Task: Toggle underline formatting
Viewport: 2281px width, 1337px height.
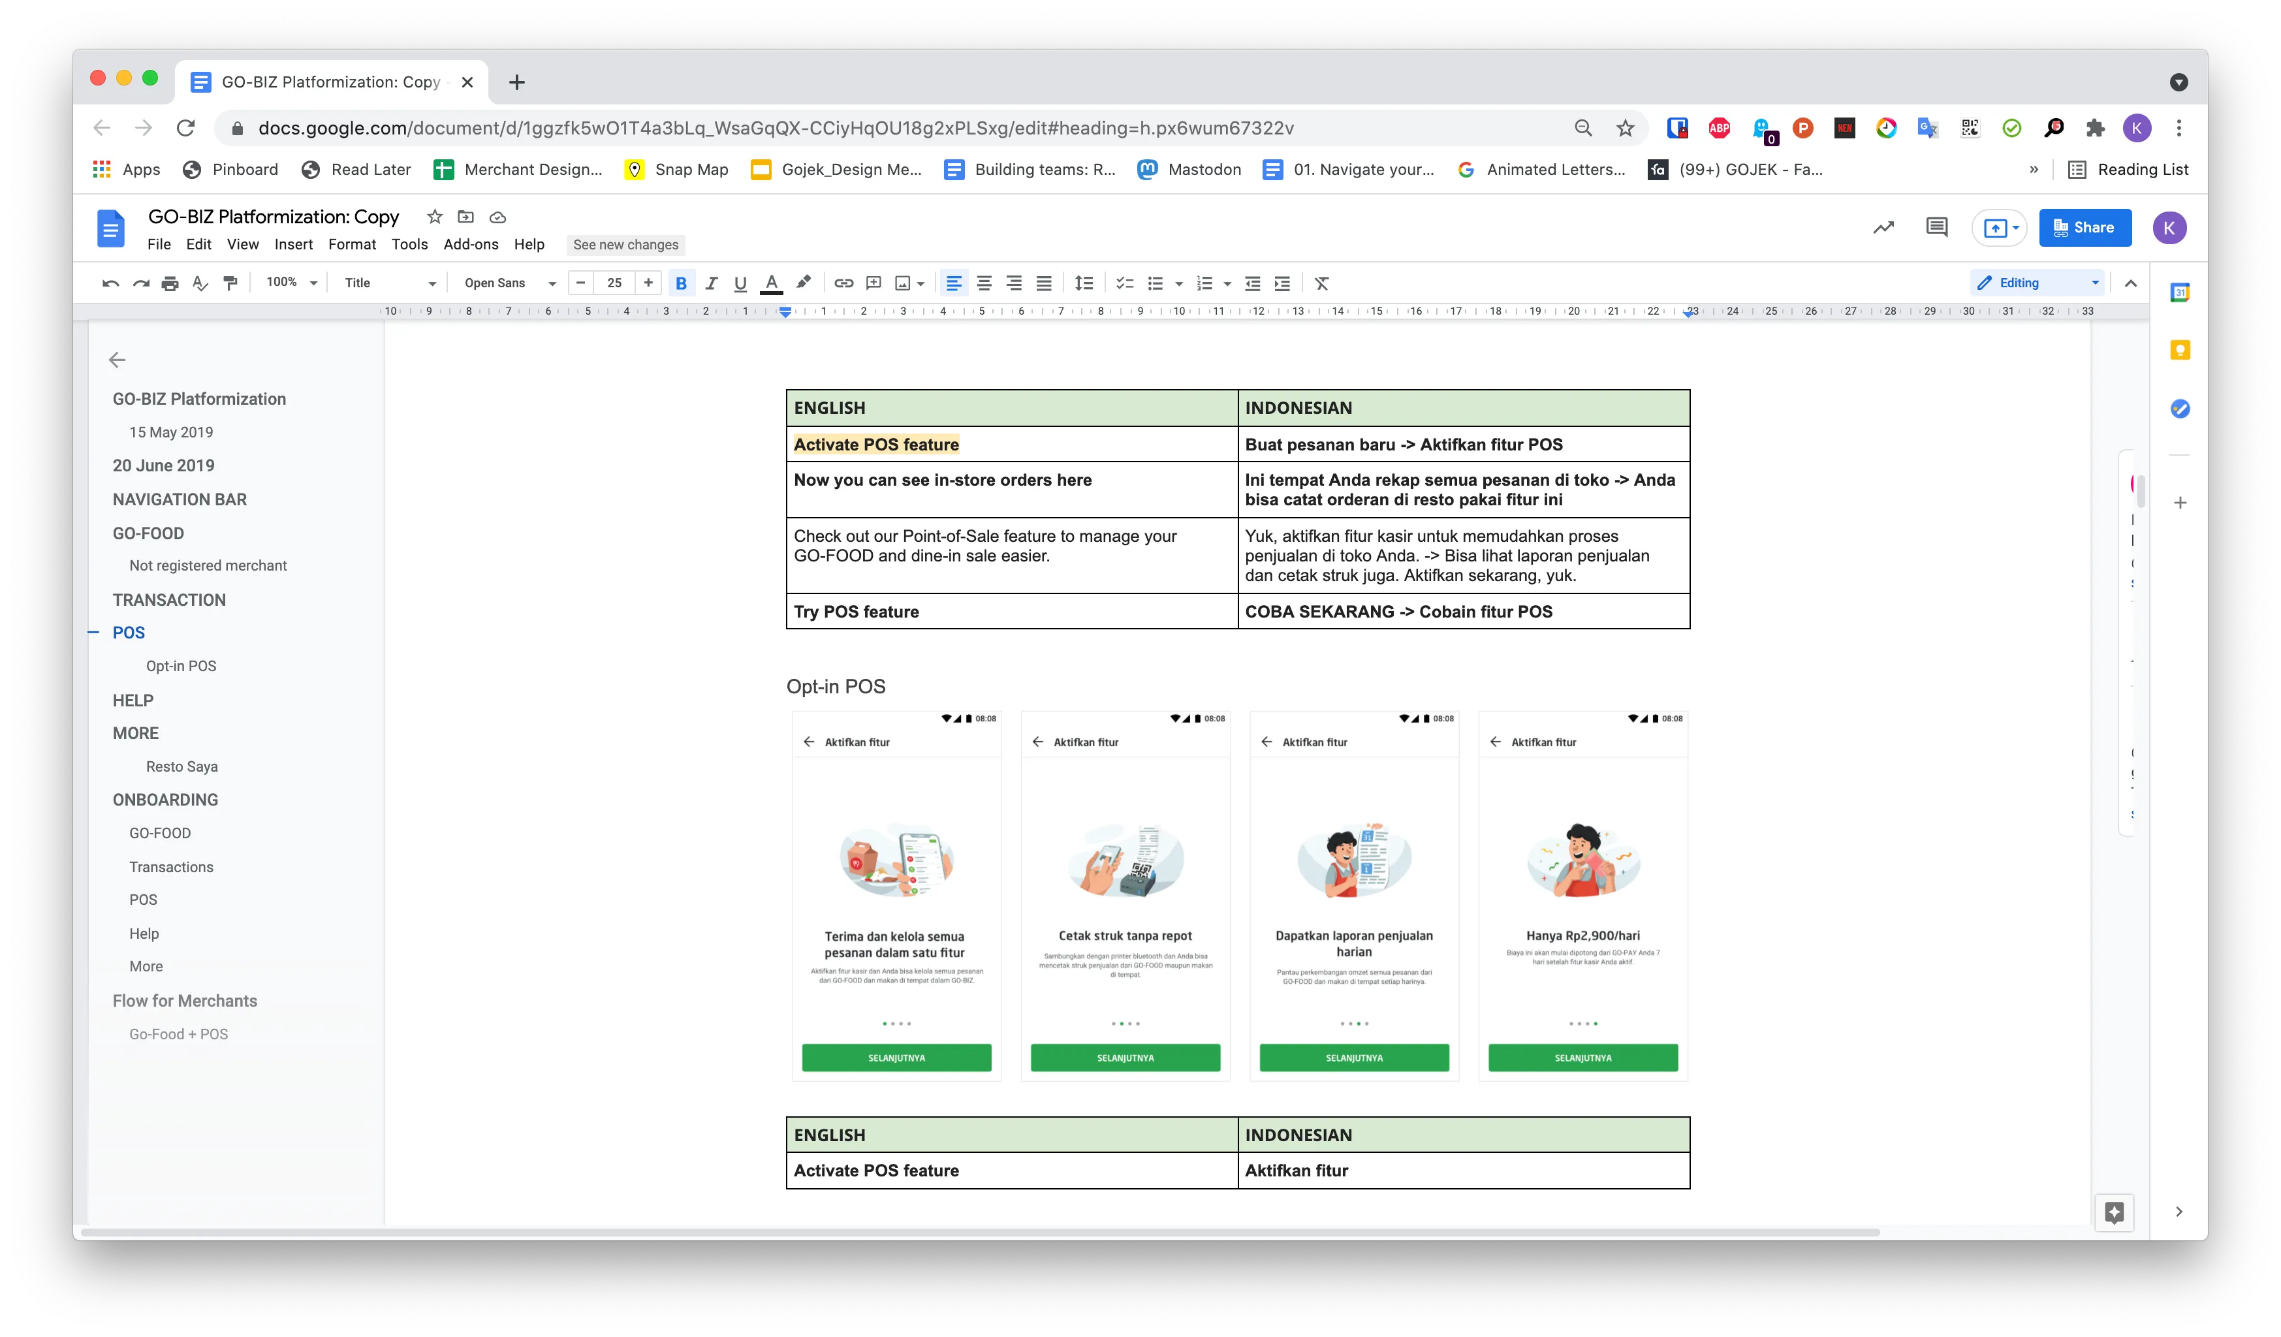Action: (740, 283)
